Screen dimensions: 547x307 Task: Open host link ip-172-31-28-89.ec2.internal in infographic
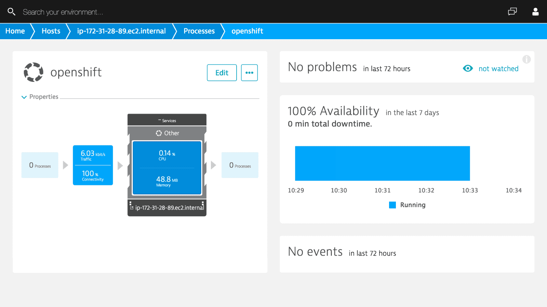[170, 208]
